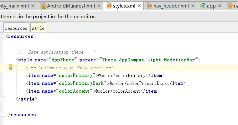Click the app Gradle module icon
The width and height of the screenshot is (238, 125).
(203, 6)
